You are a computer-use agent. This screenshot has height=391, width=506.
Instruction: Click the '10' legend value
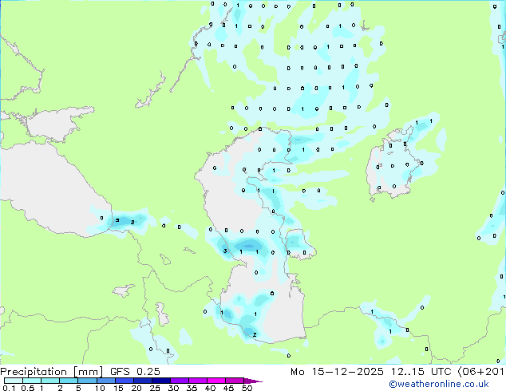click(x=100, y=388)
